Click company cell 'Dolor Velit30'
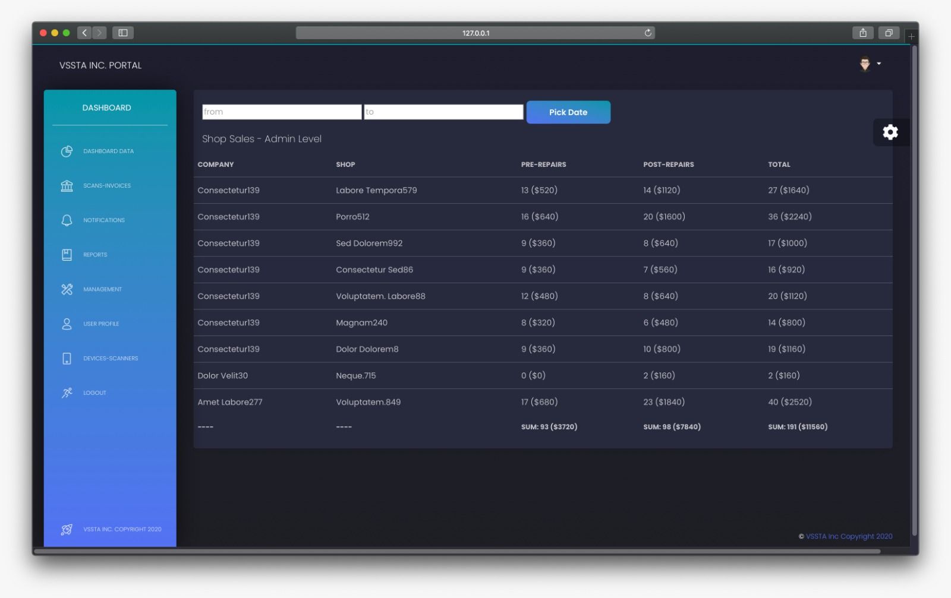Viewport: 951px width, 598px height. point(223,375)
